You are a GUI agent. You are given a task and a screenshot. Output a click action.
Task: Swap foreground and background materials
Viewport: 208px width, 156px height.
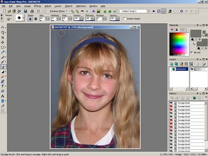(194, 44)
